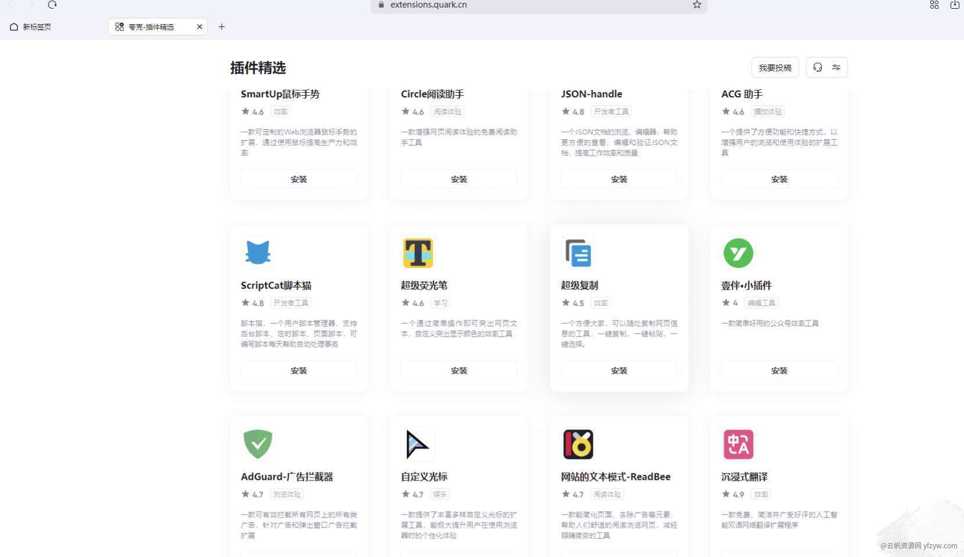Open a new tab with plus button

[x=221, y=27]
